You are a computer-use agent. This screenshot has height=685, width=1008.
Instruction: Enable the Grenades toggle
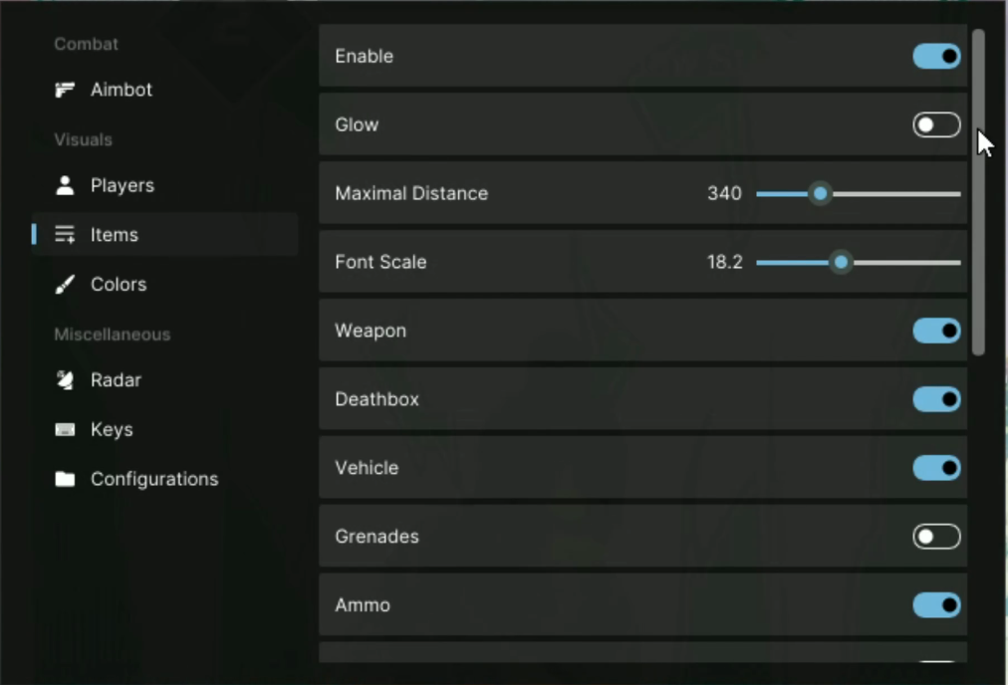(x=936, y=537)
